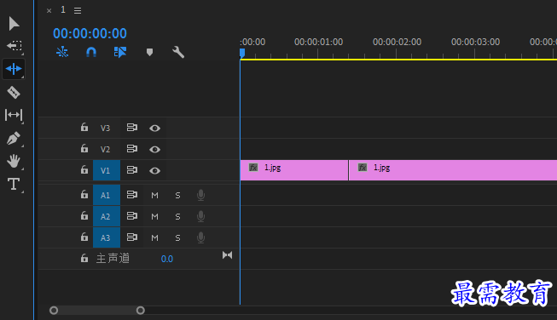Toggle Snap magnet in timeline
Screen dimensions: 557x320
[91, 52]
